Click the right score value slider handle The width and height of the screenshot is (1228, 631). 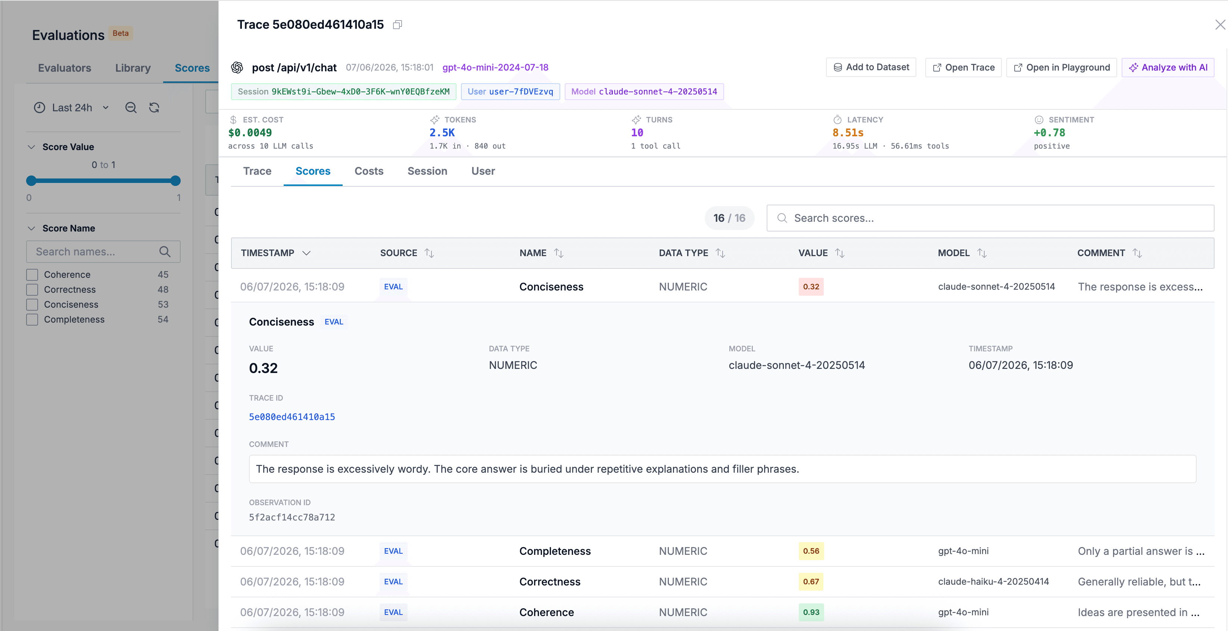coord(175,181)
